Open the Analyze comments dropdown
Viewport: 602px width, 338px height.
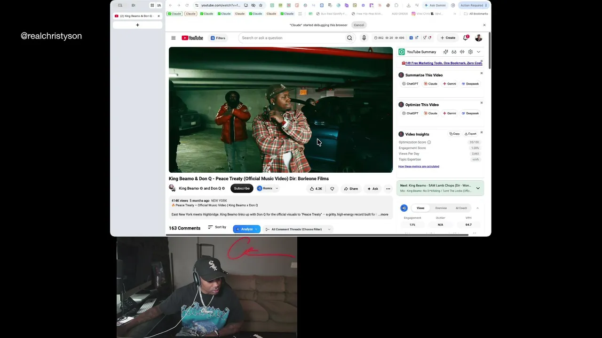[x=246, y=229]
